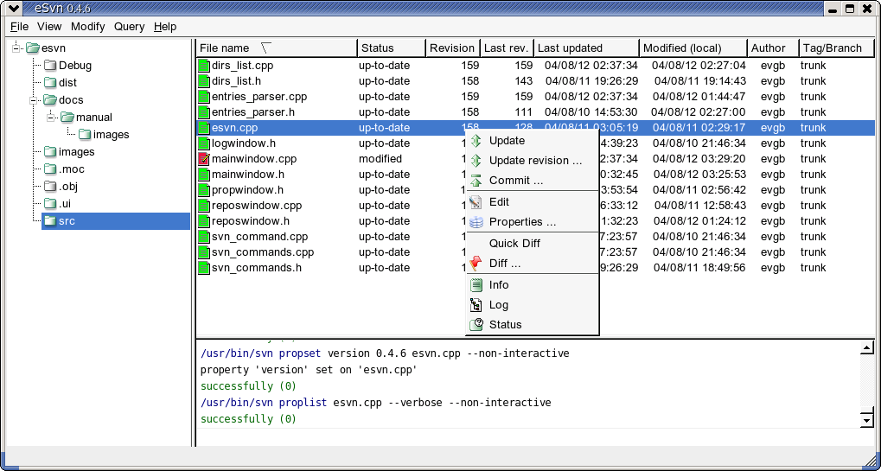Collapse the esvn root tree node
The image size is (881, 471).
[16, 48]
